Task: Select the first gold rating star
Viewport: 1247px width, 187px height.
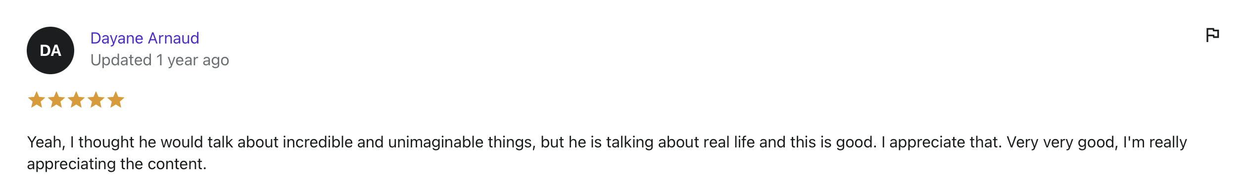Action: 37,100
